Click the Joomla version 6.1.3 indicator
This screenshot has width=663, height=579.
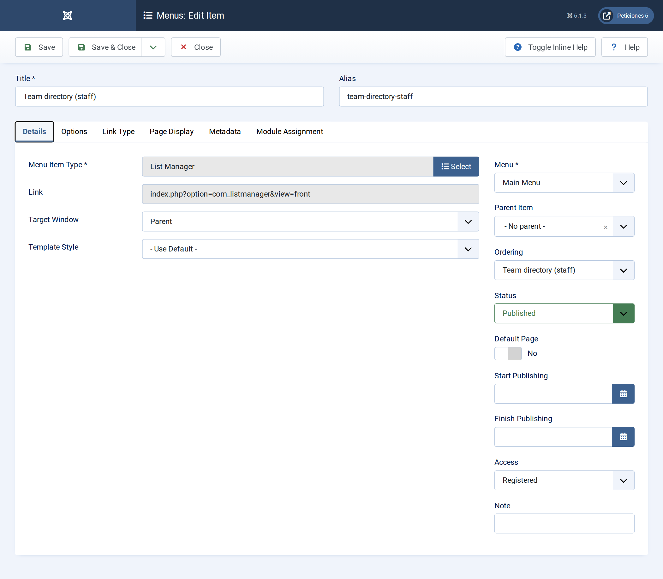tap(577, 15)
